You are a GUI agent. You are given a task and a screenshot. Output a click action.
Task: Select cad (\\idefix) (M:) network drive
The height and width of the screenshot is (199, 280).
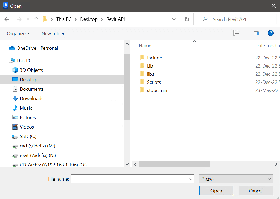(x=37, y=146)
